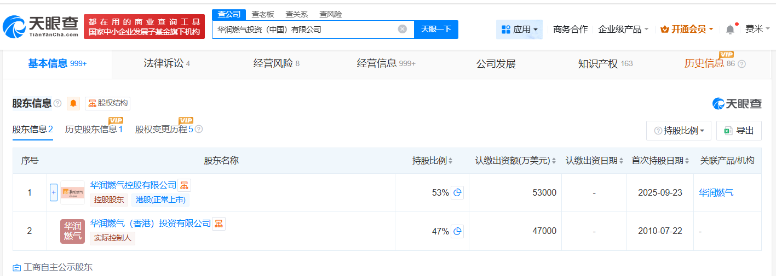776x276 pixels.
Task: Expand row 1 shareholder with plus button
Action: (x=54, y=192)
